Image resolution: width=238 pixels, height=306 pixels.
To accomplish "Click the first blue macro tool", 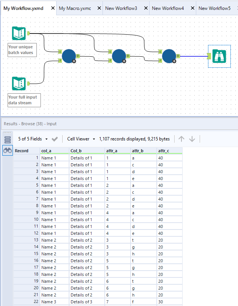I will pyautogui.click(x=69, y=56).
